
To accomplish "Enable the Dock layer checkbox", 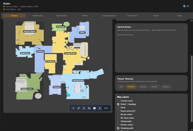I will point(118,108).
